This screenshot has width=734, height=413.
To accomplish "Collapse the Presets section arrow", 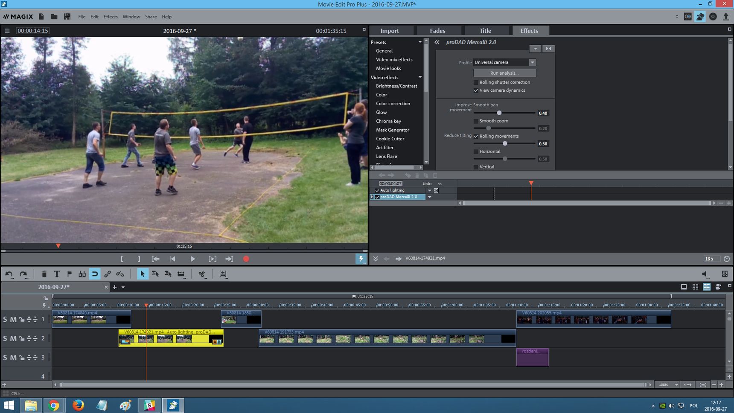I will tap(420, 42).
